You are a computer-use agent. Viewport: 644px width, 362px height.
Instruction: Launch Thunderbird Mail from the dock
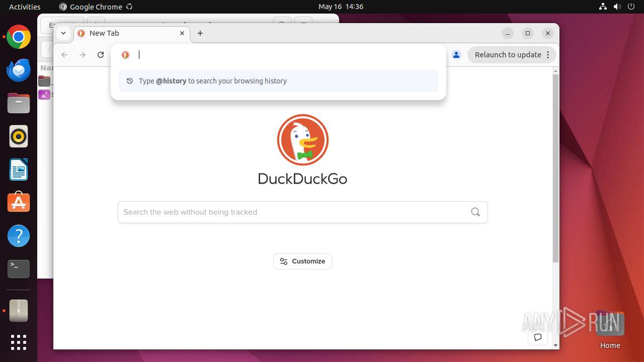[x=19, y=70]
